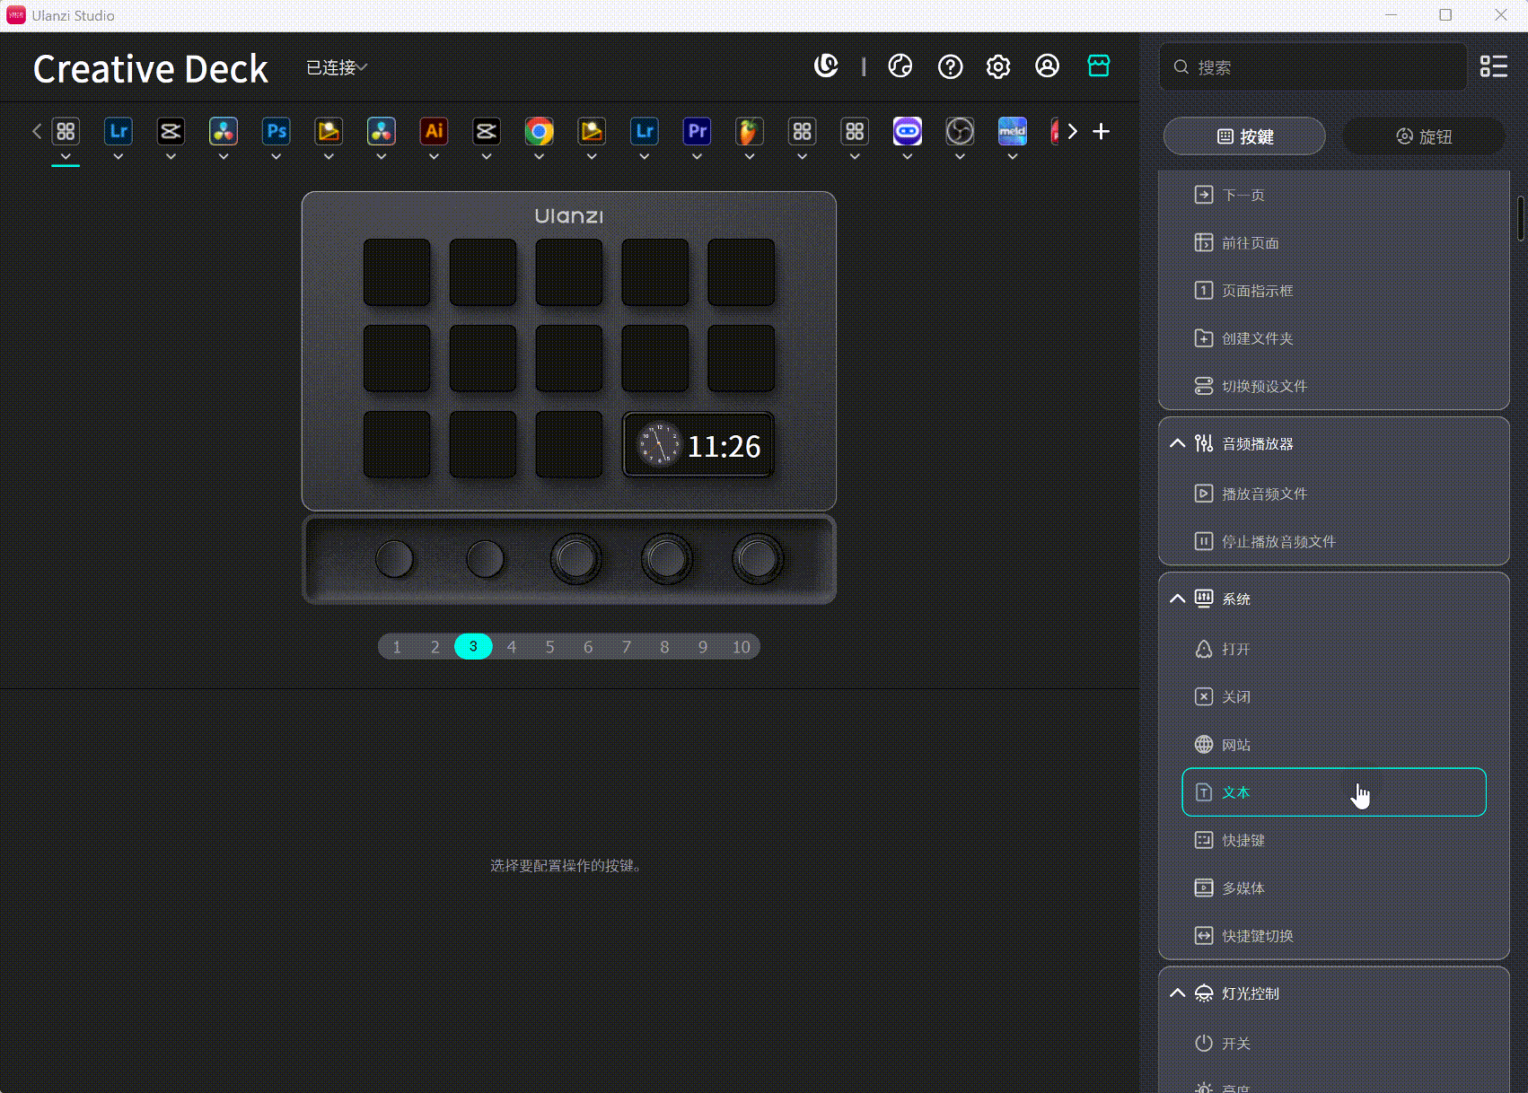Viewport: 1528px width, 1093px height.
Task: Open the settings gear icon
Action: click(x=997, y=66)
